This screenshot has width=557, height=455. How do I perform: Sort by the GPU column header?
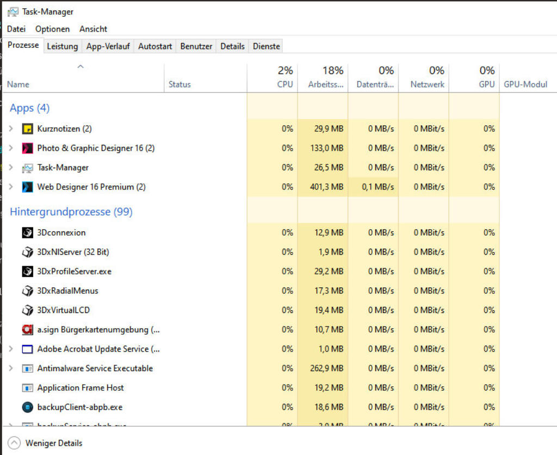[x=474, y=78]
